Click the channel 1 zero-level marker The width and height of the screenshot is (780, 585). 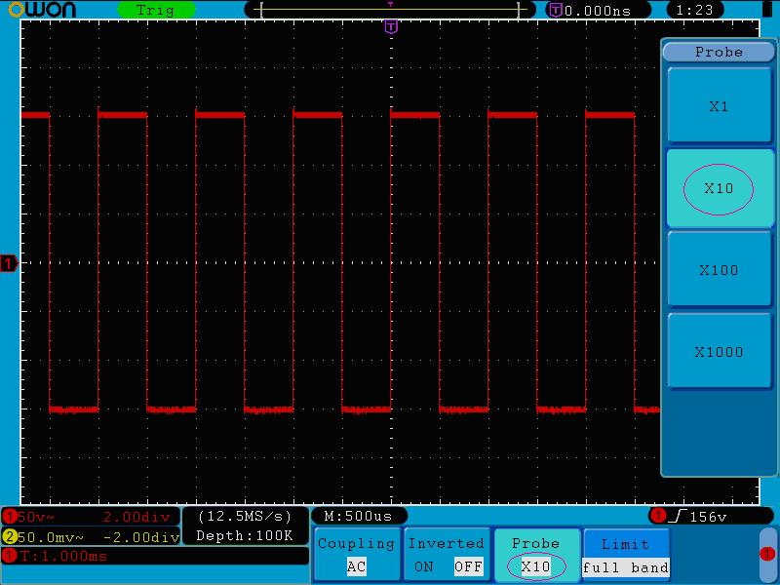click(9, 263)
